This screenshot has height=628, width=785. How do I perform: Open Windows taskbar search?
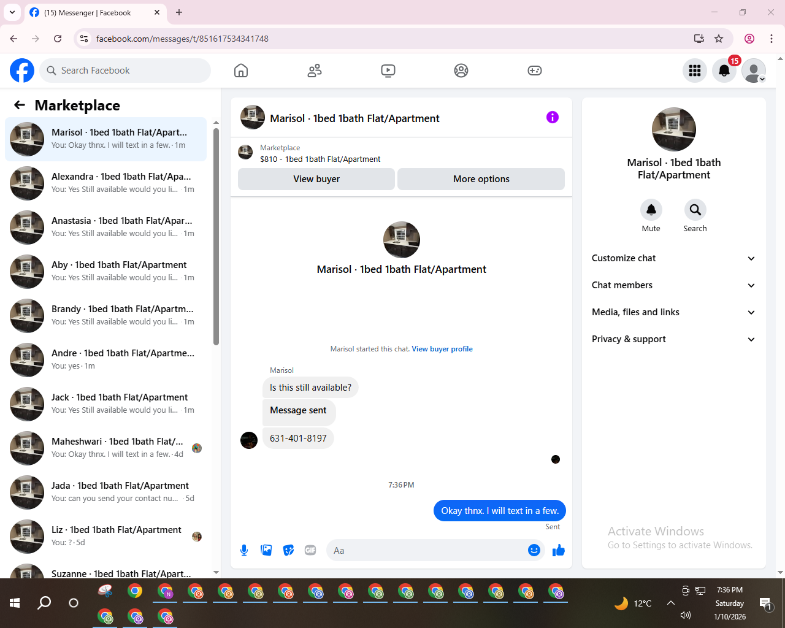[44, 603]
